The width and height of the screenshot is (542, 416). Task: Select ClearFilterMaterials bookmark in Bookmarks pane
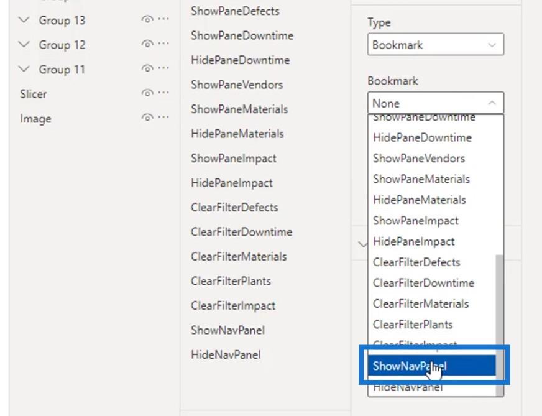239,257
